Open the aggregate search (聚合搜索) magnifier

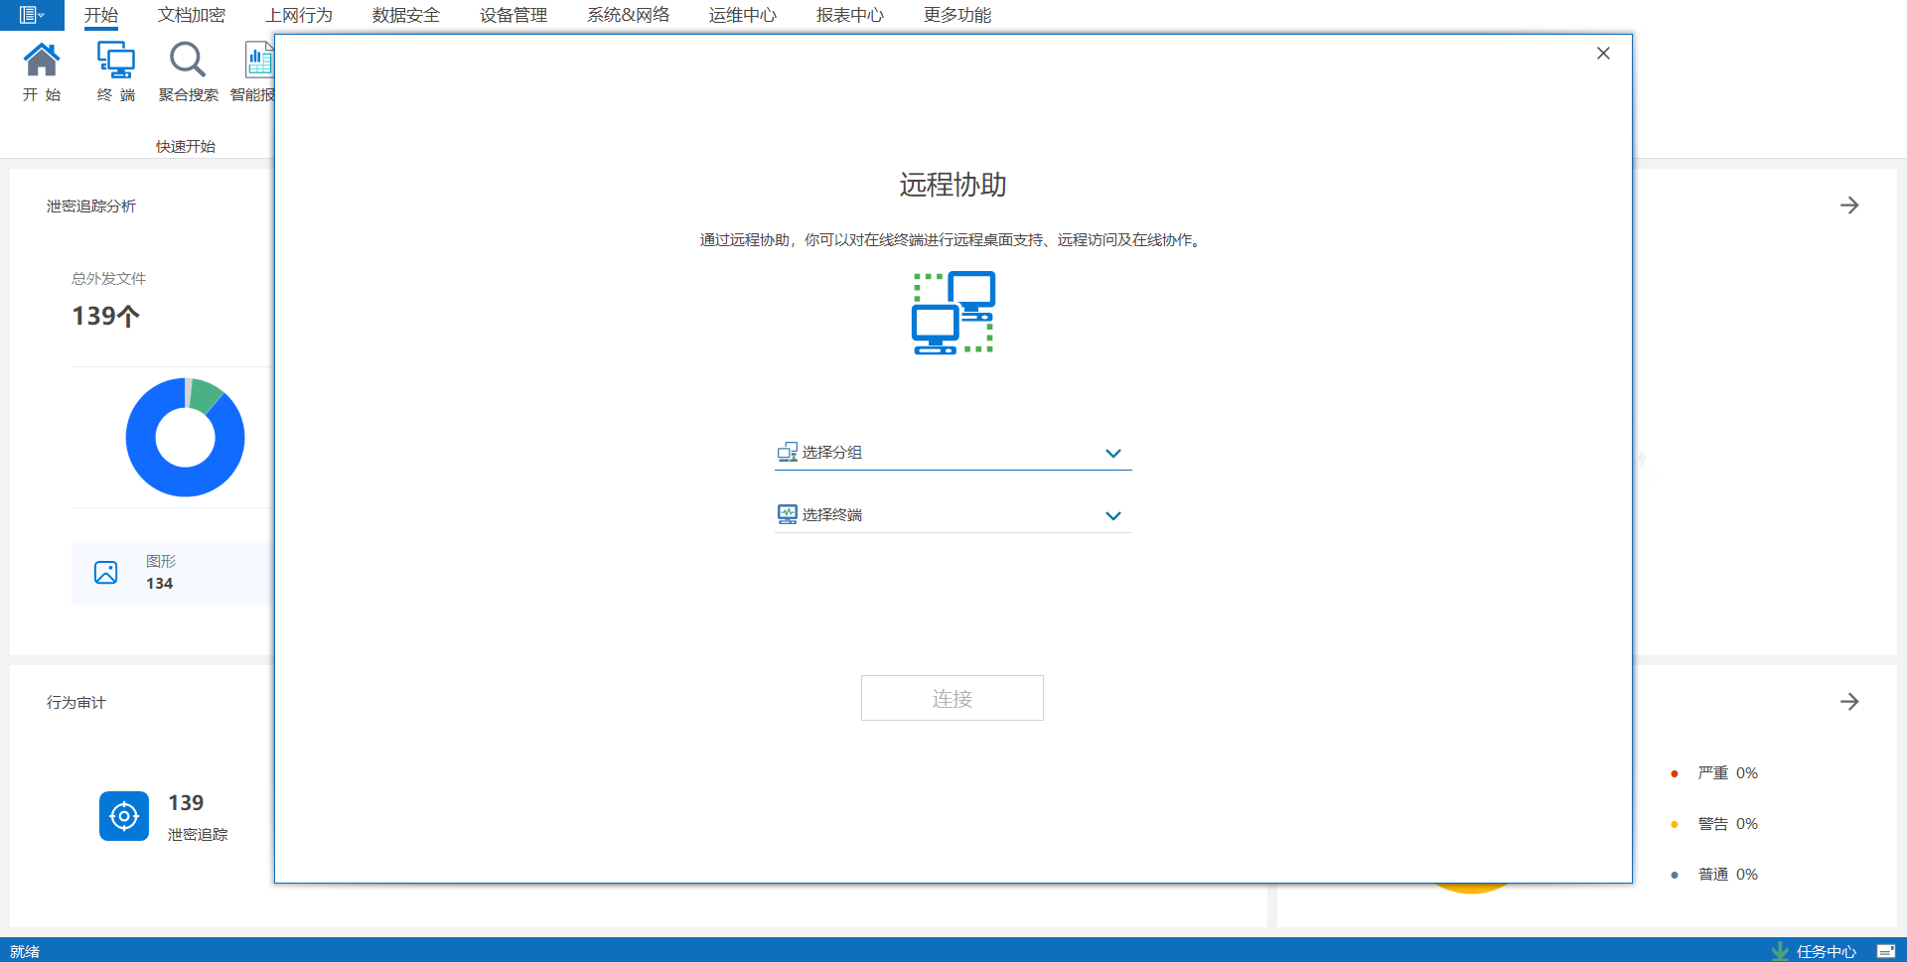tap(187, 62)
